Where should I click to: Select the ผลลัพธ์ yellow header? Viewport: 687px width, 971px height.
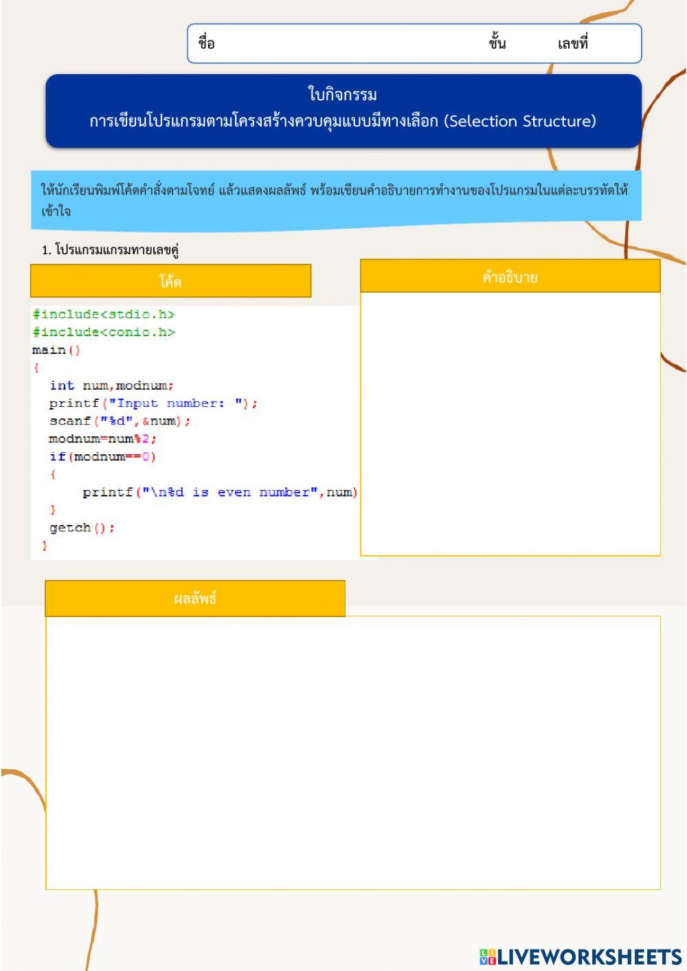[x=195, y=599]
